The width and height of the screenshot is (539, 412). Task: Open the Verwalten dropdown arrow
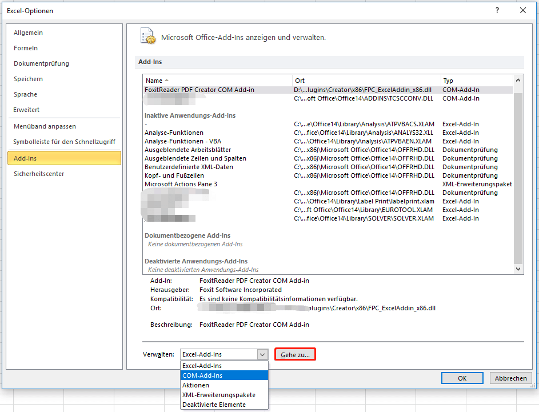[262, 355]
